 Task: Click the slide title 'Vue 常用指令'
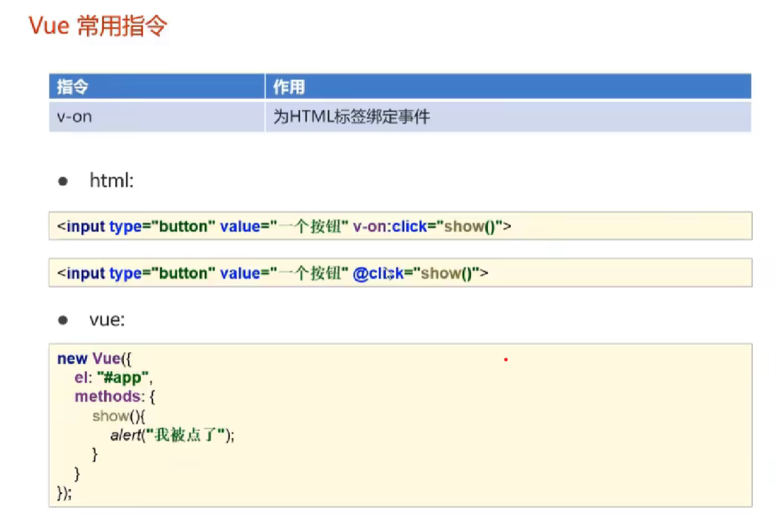coord(98,26)
